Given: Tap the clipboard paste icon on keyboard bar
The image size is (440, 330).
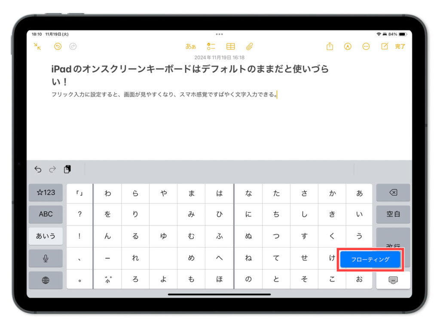Looking at the screenshot, I should 67,169.
